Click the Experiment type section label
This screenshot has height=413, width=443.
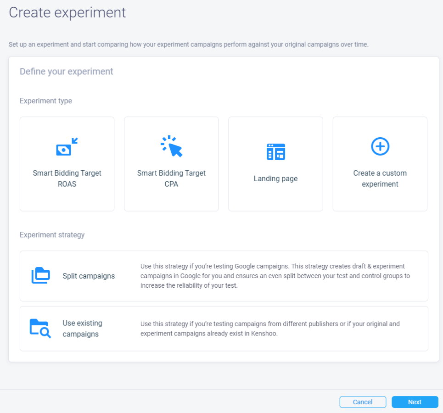[46, 101]
